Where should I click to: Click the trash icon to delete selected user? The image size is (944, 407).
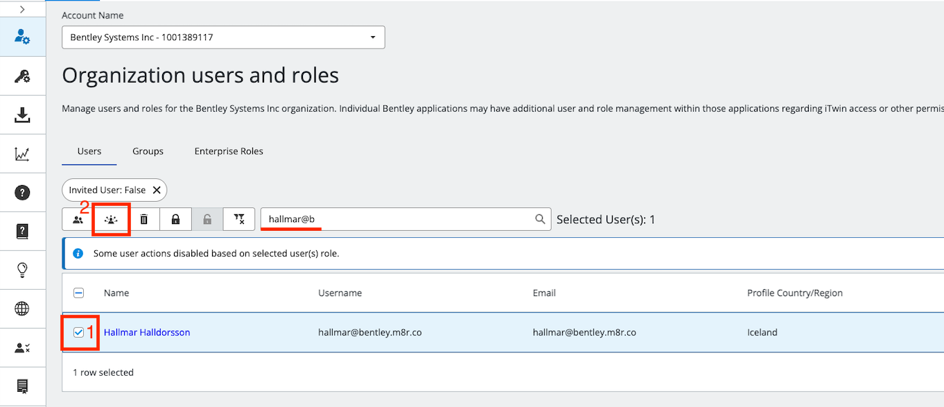144,219
